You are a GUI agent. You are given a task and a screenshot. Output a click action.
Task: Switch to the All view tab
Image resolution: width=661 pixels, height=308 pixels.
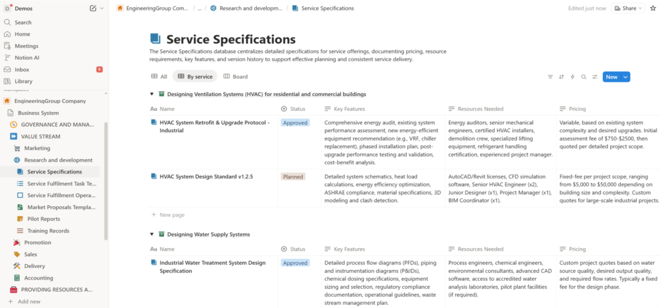pos(159,77)
